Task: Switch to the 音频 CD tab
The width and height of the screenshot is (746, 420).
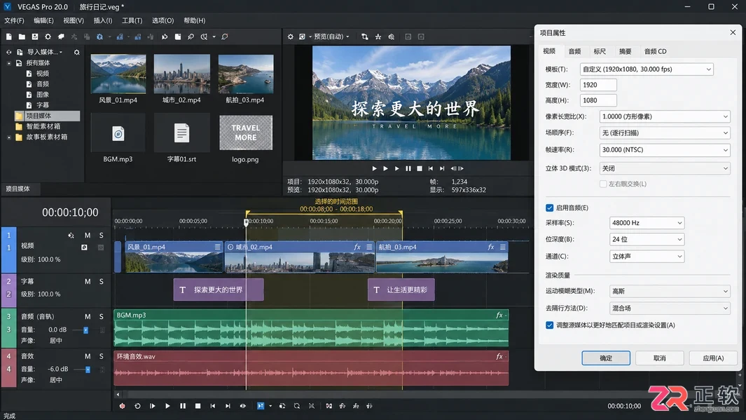Action: click(655, 51)
